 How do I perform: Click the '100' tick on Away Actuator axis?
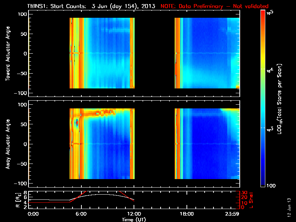[23, 104]
